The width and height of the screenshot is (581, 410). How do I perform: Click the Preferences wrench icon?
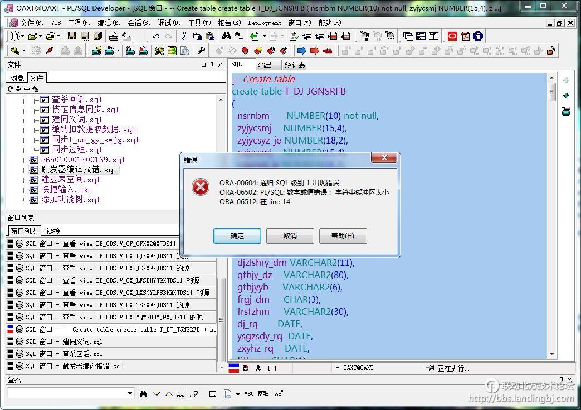point(202,51)
